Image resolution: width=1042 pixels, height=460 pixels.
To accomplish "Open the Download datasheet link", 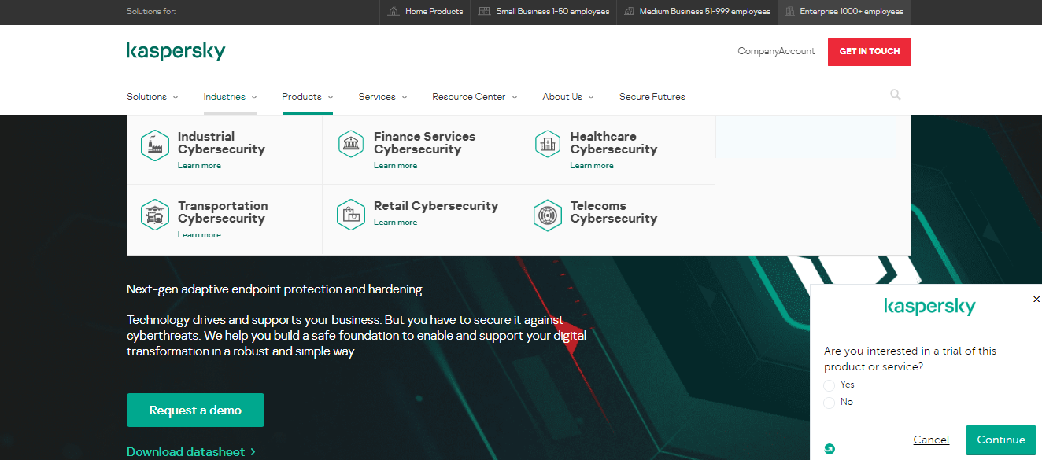I will (186, 451).
